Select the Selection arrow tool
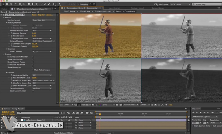The image size is (222, 134). point(3,4)
